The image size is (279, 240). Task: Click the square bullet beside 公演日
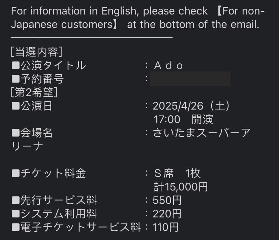[15, 106]
